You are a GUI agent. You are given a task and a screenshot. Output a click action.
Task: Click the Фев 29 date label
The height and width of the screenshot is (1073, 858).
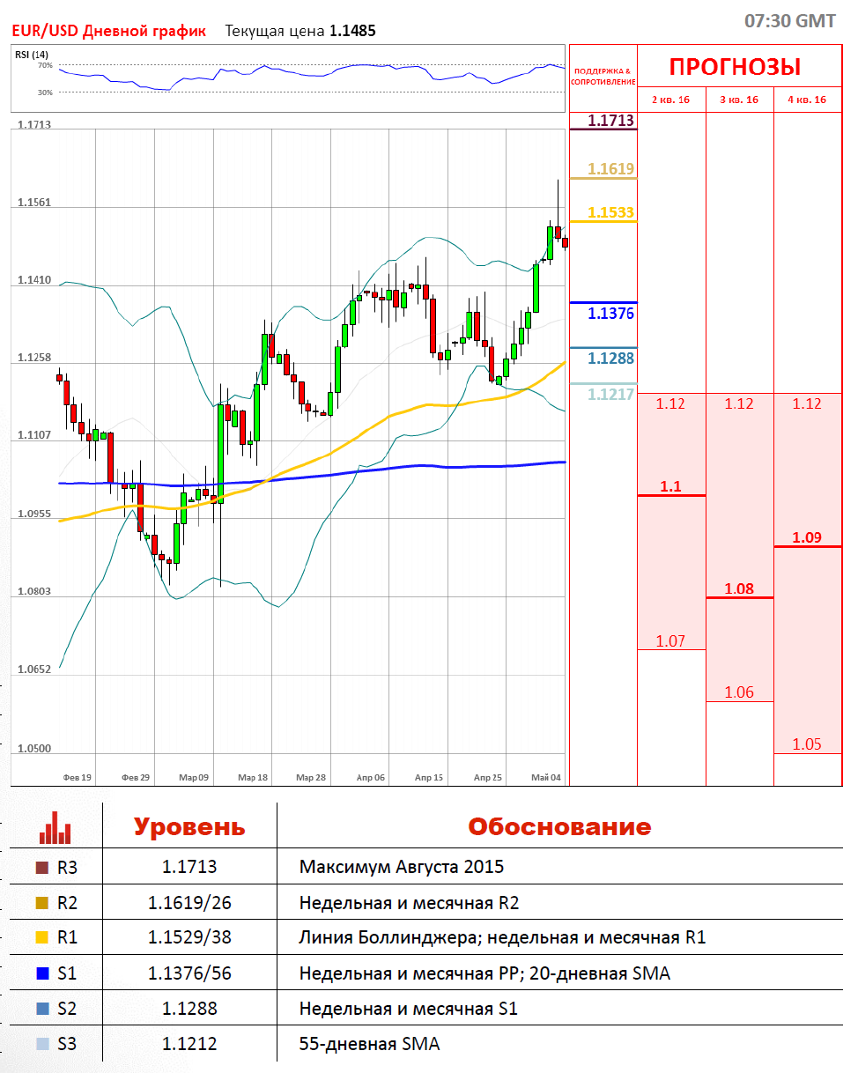[x=136, y=778]
